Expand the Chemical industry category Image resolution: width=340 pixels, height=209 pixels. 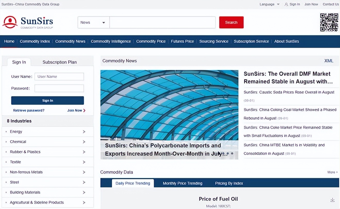[x=48, y=142]
